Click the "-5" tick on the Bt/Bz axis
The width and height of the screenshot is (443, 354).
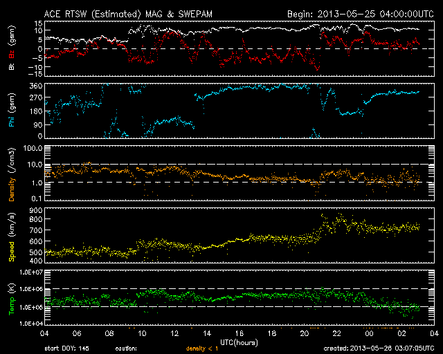[x=37, y=57]
